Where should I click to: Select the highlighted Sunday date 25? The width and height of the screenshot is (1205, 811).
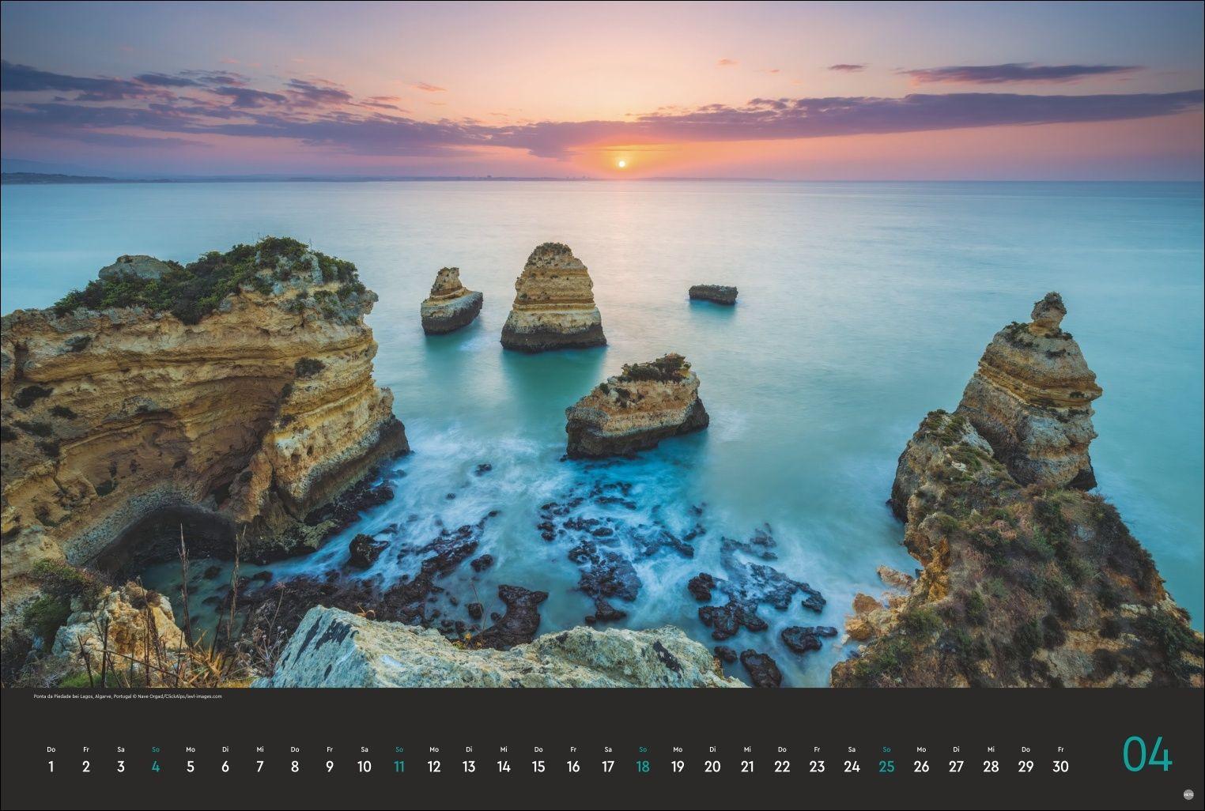(x=886, y=765)
